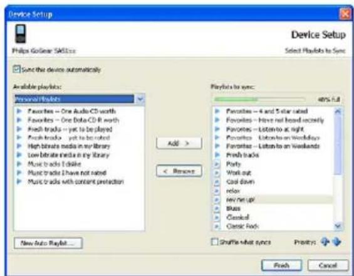Click the Cancel button

point(328,265)
